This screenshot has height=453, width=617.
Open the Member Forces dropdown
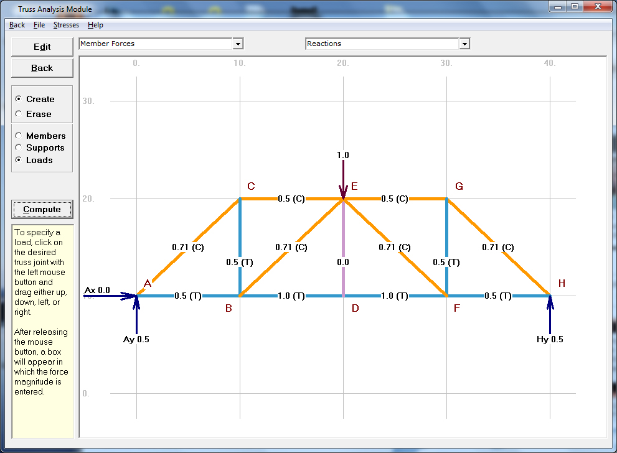(237, 44)
